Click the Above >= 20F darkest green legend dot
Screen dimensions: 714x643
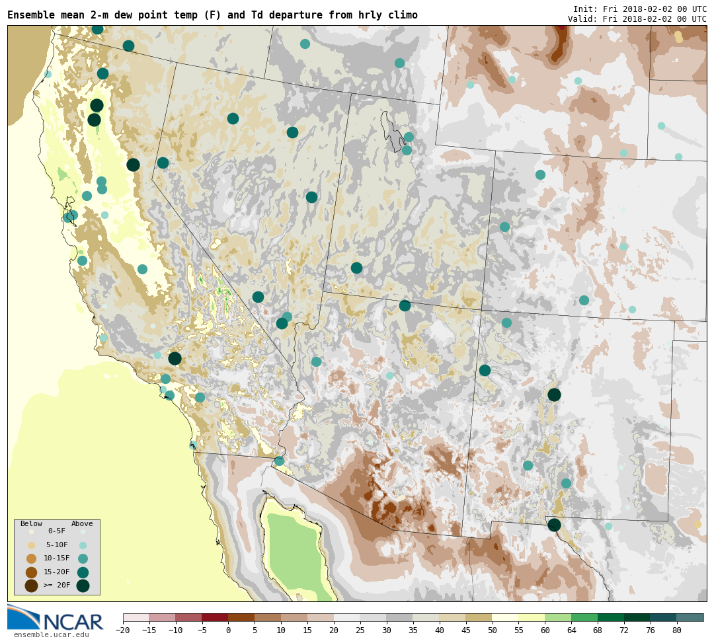[x=83, y=586]
